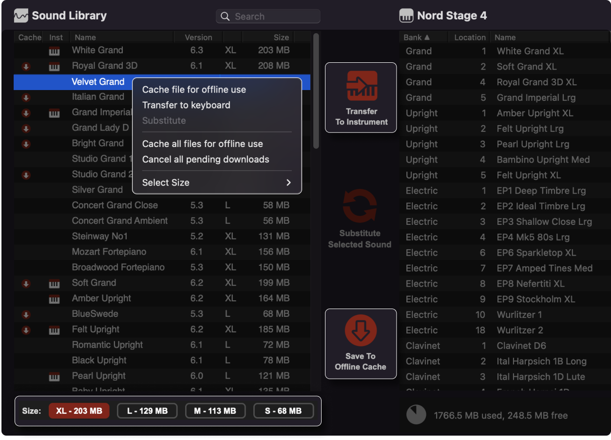Select the S - 68 MB size option
This screenshot has width=611, height=440.
[x=284, y=411]
